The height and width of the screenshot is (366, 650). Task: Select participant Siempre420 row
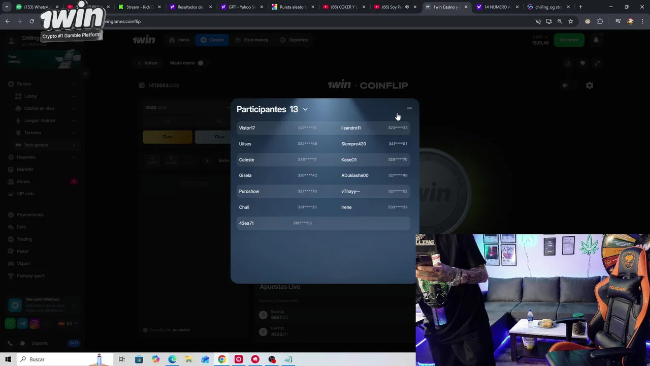tap(374, 144)
